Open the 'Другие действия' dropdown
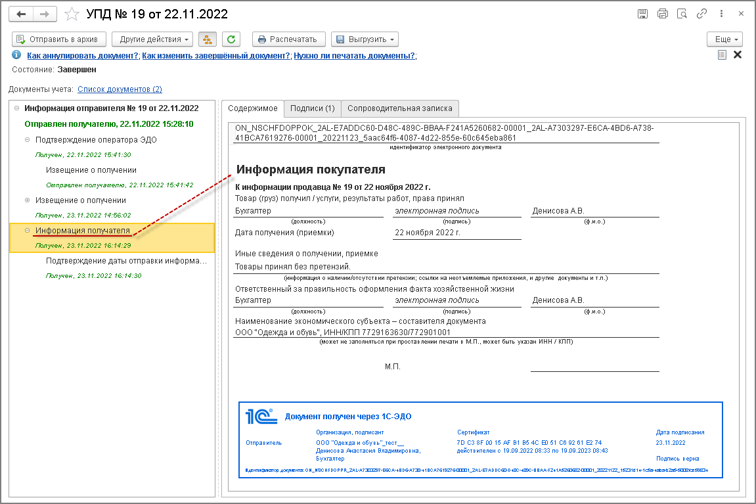Viewport: 756px width, 504px height. point(152,39)
